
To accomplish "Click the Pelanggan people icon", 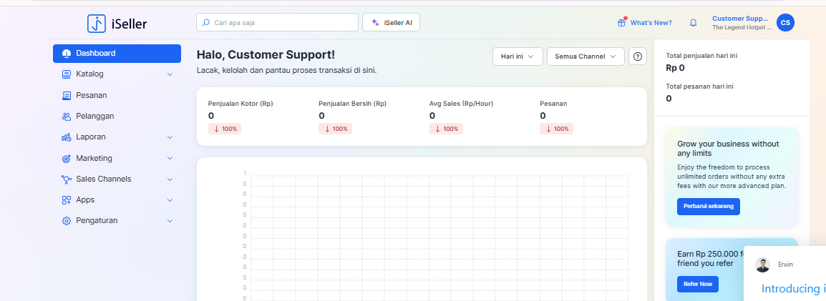I will (67, 116).
